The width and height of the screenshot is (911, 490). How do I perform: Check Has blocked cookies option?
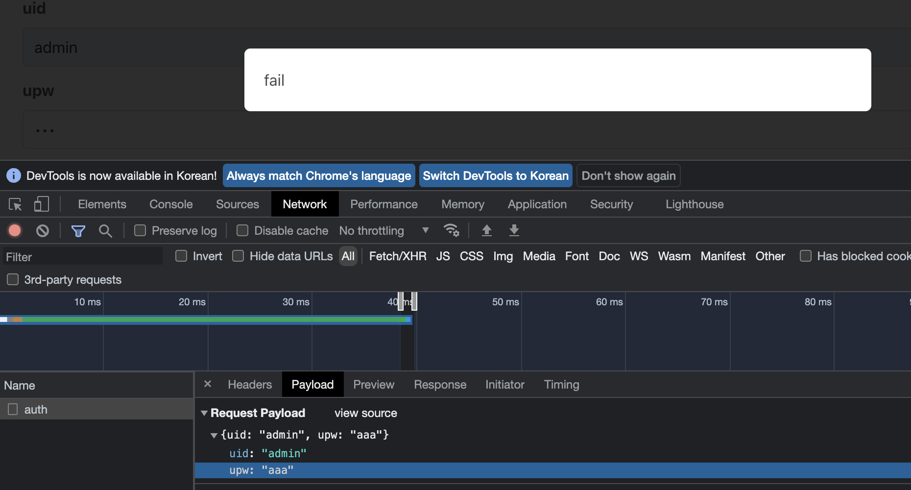click(x=806, y=256)
